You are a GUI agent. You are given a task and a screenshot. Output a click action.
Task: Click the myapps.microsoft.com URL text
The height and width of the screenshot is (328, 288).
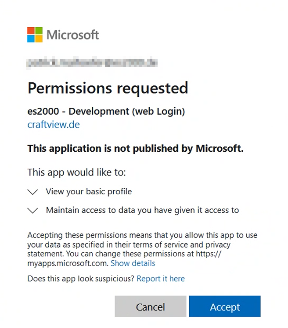click(x=68, y=263)
